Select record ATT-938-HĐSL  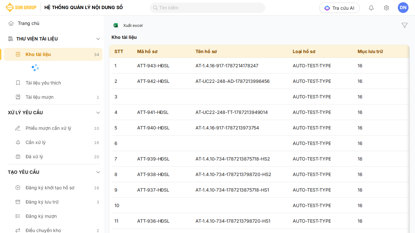(153, 174)
